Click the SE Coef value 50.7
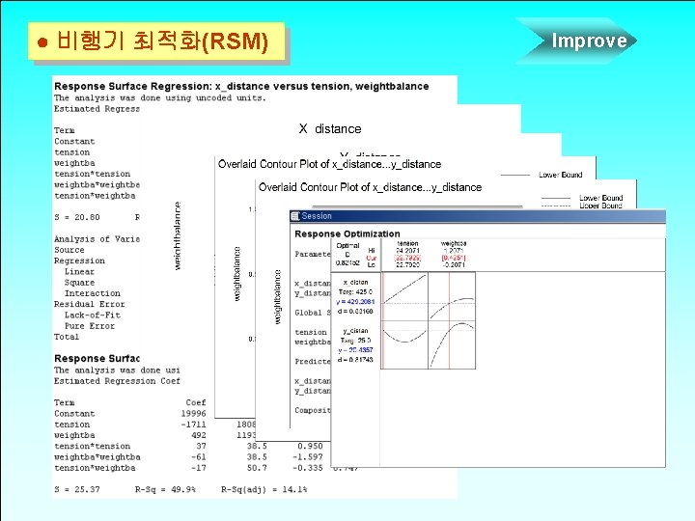 pyautogui.click(x=257, y=468)
